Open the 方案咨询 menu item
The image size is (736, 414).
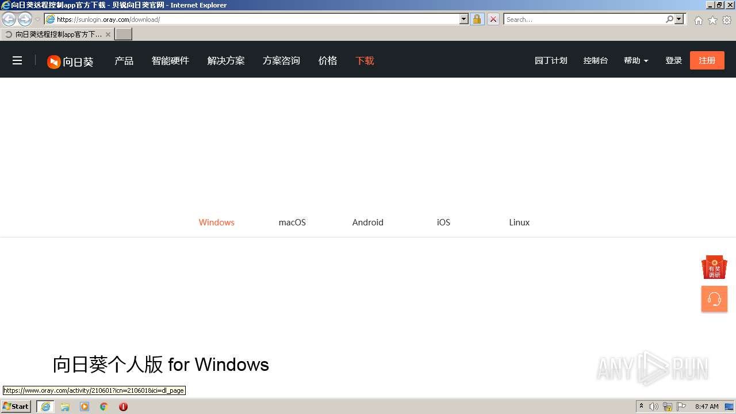(281, 60)
